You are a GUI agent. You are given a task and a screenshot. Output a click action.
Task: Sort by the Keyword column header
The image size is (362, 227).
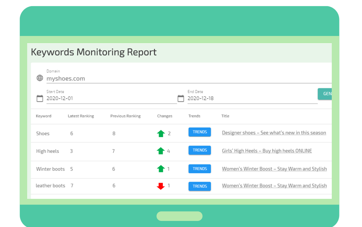[44, 116]
